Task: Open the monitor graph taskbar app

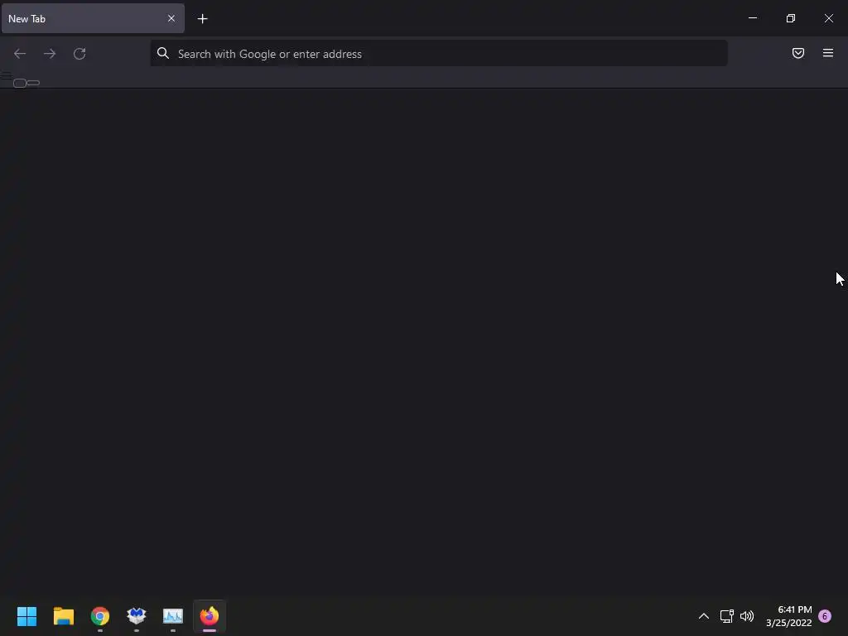Action: (x=173, y=616)
